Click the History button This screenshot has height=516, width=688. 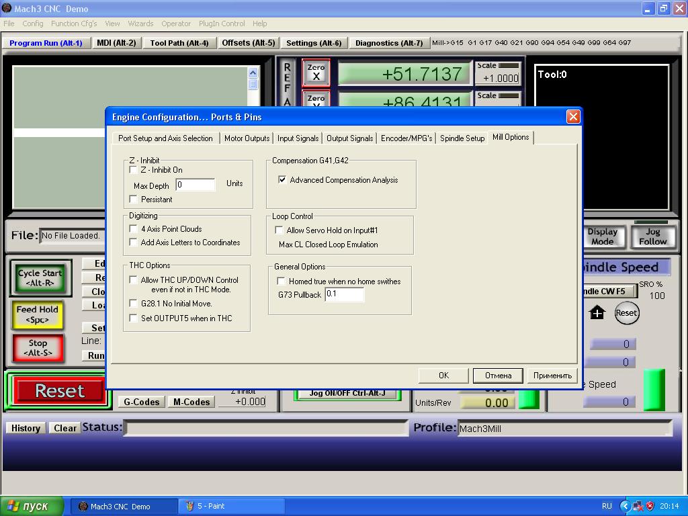coord(26,428)
